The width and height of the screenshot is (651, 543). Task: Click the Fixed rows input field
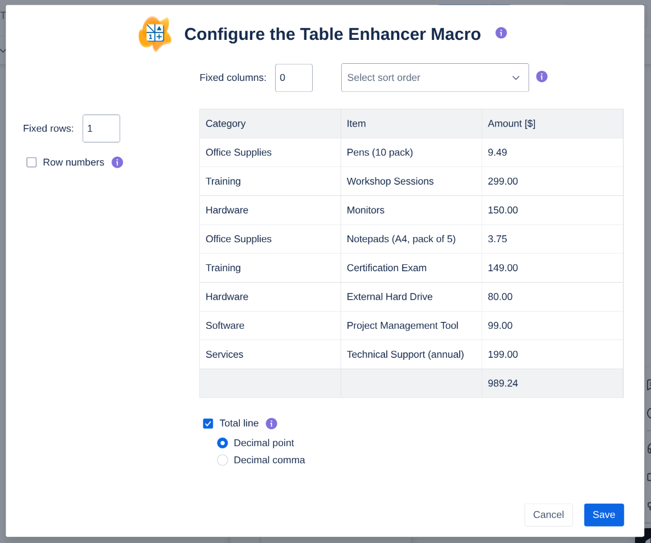pyautogui.click(x=101, y=129)
